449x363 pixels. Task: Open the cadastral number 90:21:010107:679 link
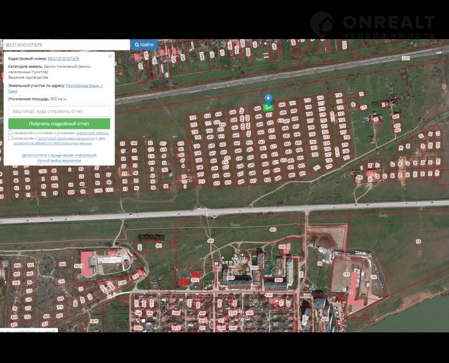coord(63,58)
